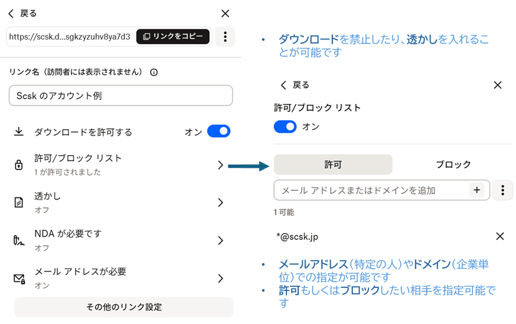The width and height of the screenshot is (516, 324).
Task: Switch to the ブロック tab
Action: (x=453, y=164)
